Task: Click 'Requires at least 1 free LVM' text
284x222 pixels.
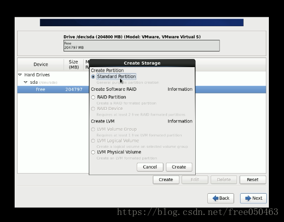Action: (x=139, y=135)
